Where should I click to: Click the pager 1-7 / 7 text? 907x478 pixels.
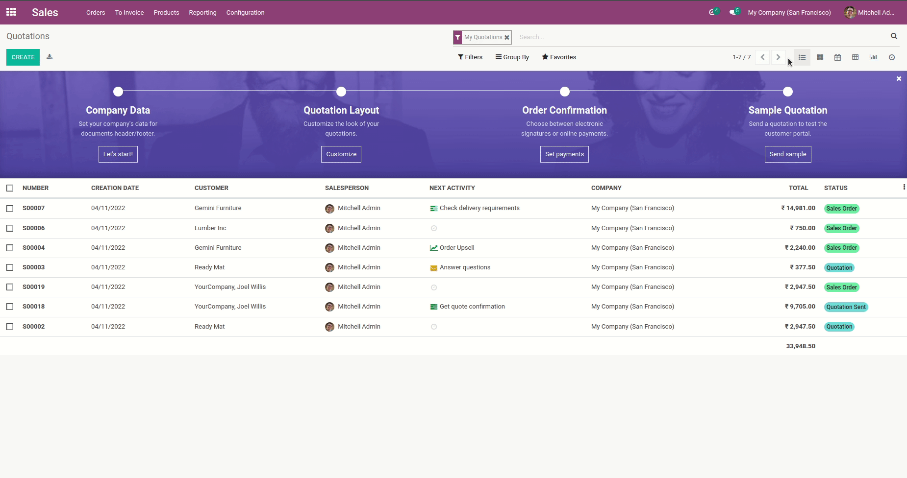[741, 57]
